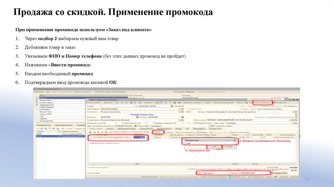Image resolution: width=334 pixels, height=187 pixels.
Task: Click into the 'Комментарий' input field
Action: click(148, 173)
